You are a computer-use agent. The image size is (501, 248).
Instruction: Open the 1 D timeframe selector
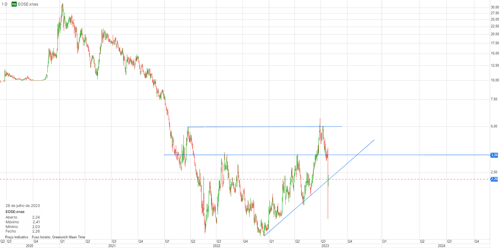(4, 4)
